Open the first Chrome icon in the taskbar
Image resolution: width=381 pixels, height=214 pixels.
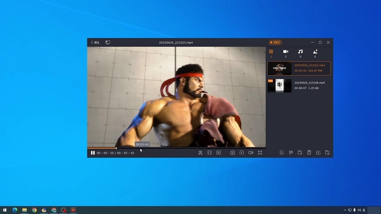[34, 210]
